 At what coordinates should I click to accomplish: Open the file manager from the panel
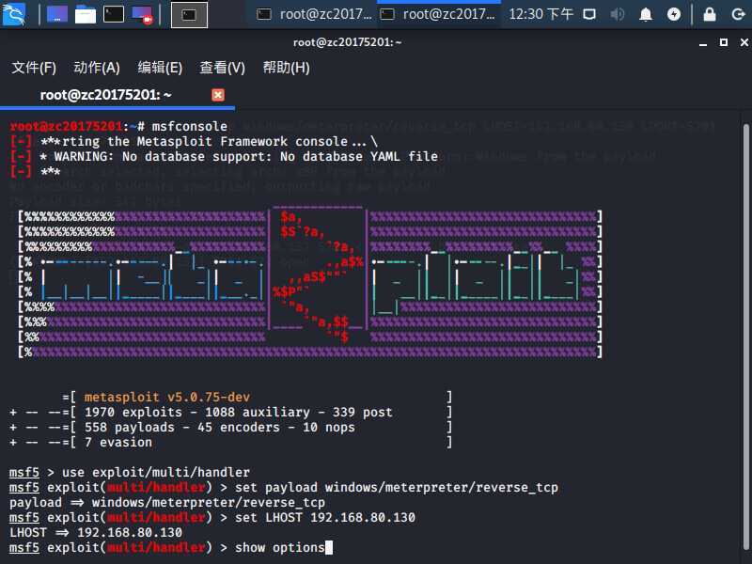pos(86,14)
